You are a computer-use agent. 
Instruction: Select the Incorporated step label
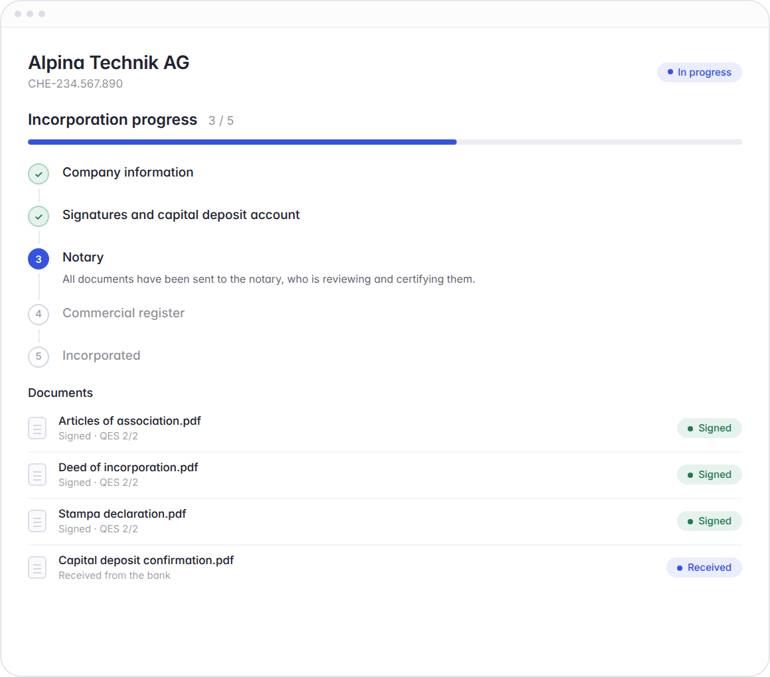[x=101, y=356]
